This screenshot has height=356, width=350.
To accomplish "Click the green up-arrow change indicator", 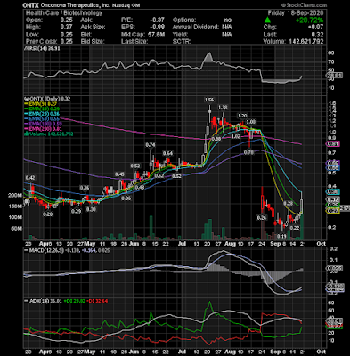I will 267,20.
